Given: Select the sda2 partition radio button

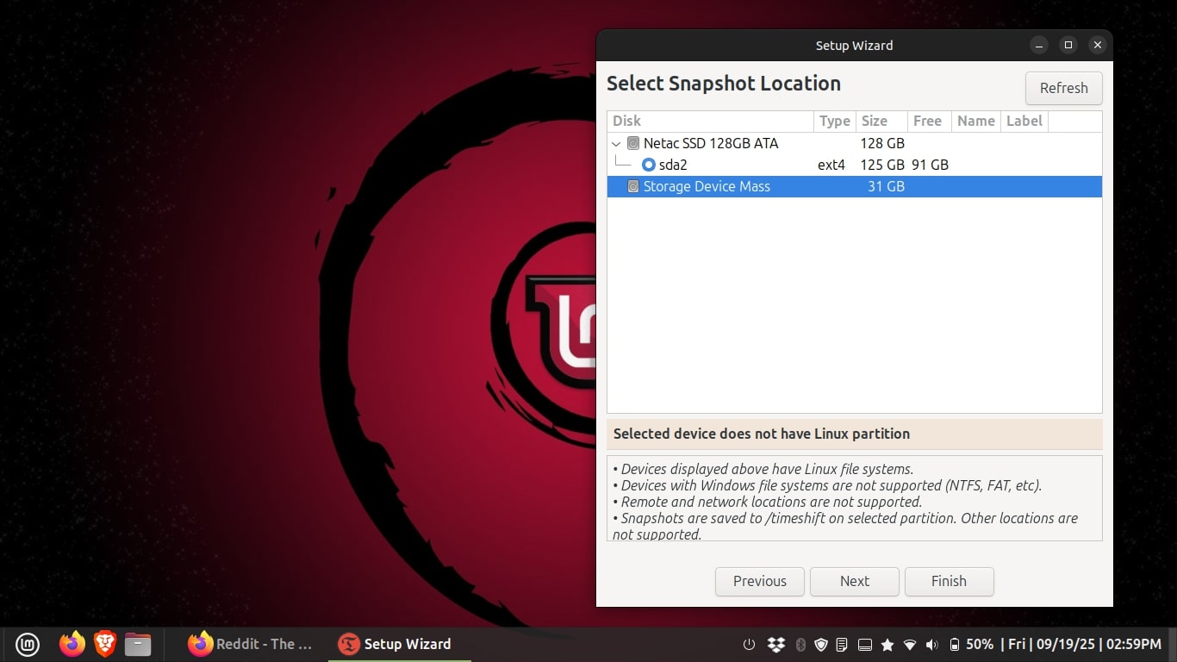Looking at the screenshot, I should coord(649,165).
